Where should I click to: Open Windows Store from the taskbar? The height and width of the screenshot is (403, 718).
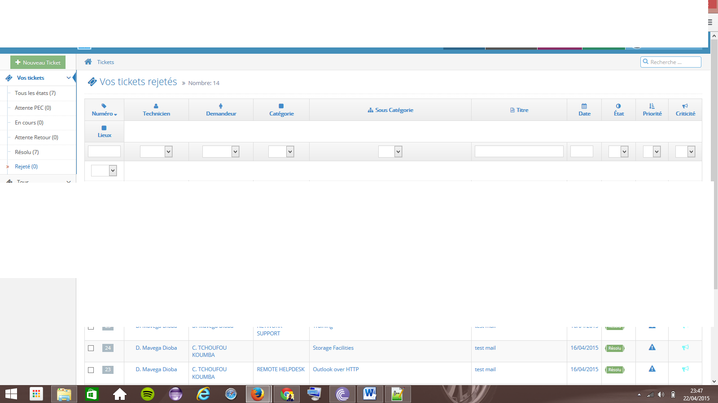(x=92, y=394)
